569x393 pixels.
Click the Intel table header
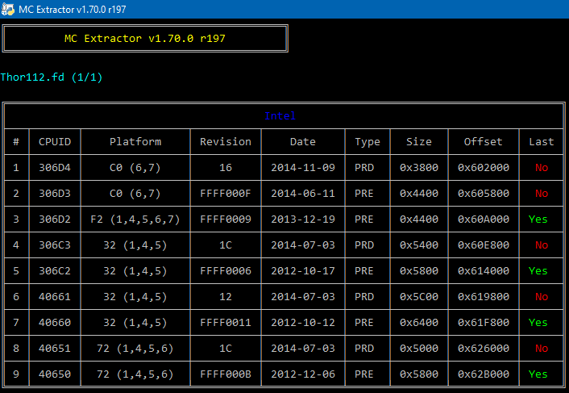pos(280,116)
